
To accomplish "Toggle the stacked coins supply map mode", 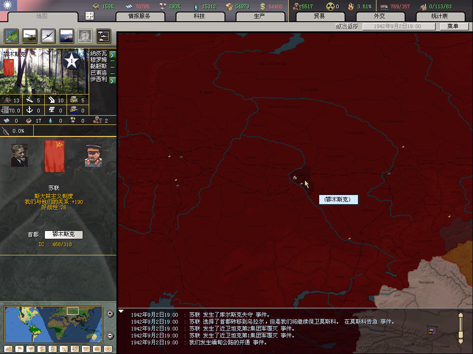I will (53, 349).
